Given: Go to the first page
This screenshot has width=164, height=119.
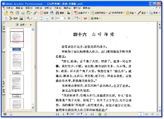Looking at the screenshot, I should [x=57, y=114].
